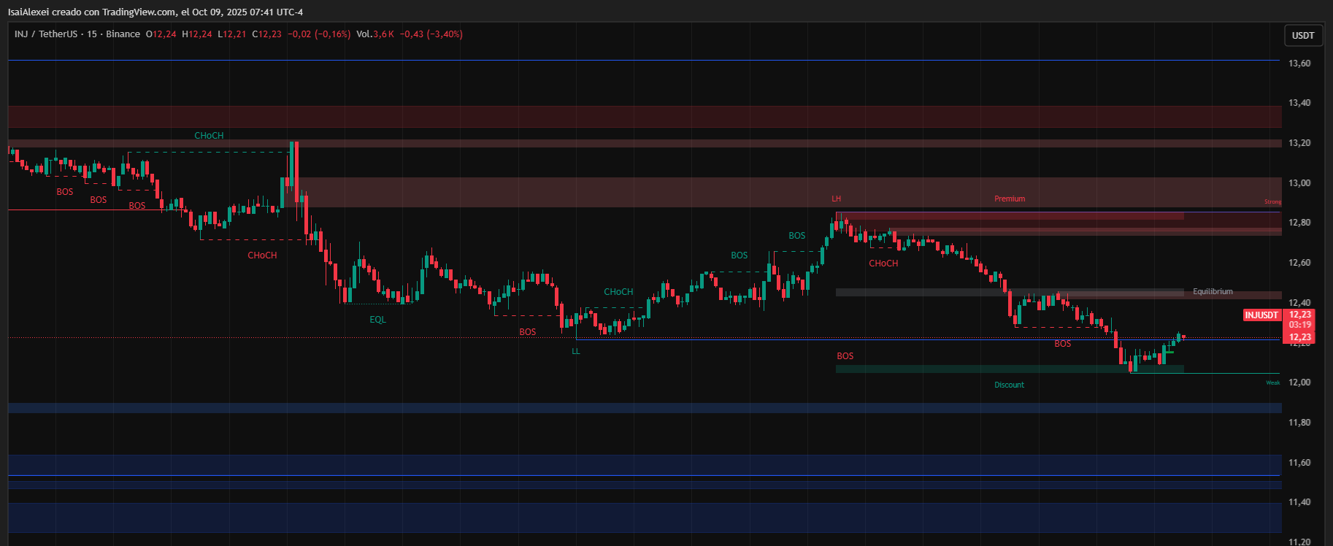Click the 11,40 price axis label

click(x=1299, y=502)
